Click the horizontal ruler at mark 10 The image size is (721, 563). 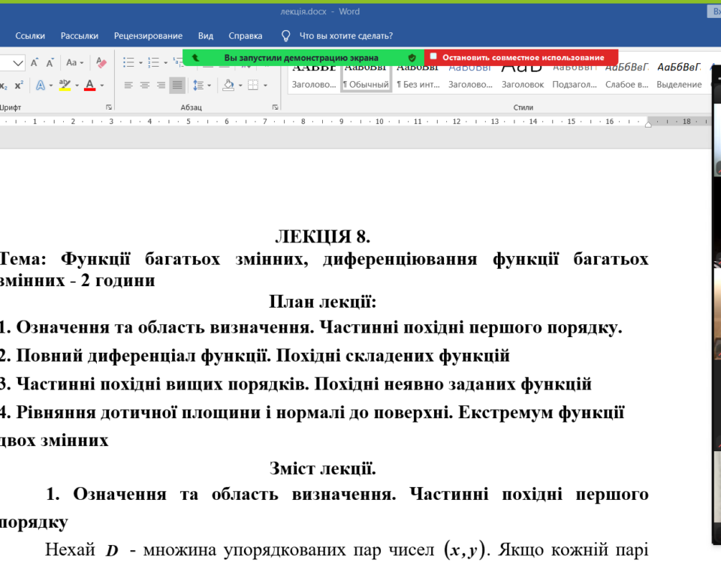(379, 122)
